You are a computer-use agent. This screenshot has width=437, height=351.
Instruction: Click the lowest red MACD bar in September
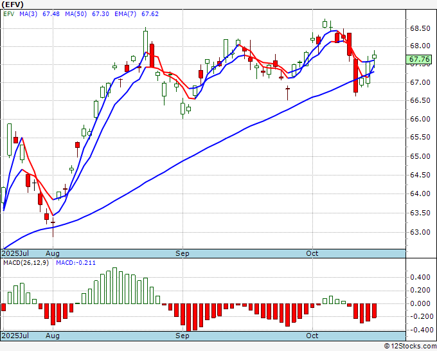[189, 318]
